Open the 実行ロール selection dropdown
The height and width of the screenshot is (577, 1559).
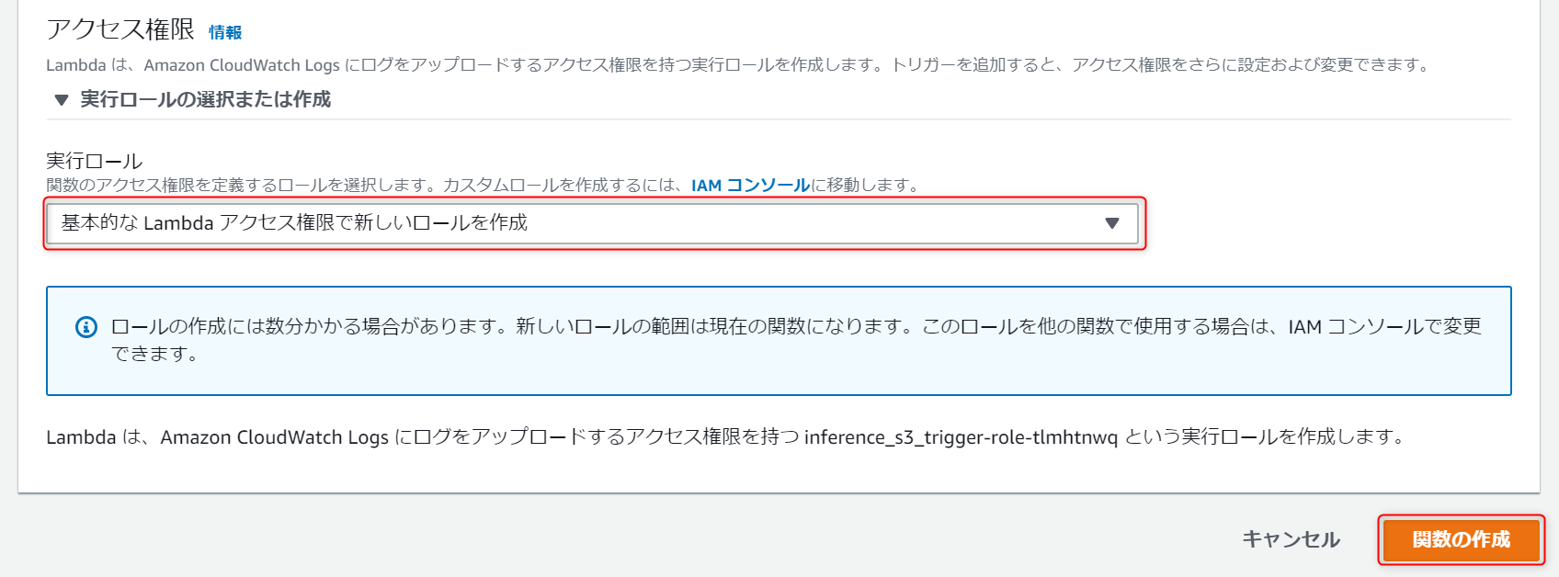click(592, 223)
